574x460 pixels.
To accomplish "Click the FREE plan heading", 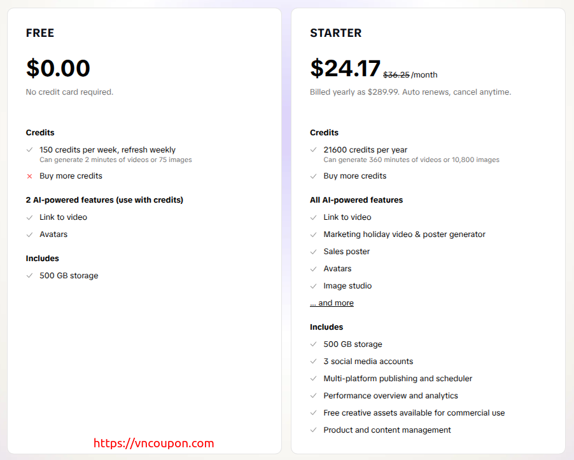I will (40, 33).
